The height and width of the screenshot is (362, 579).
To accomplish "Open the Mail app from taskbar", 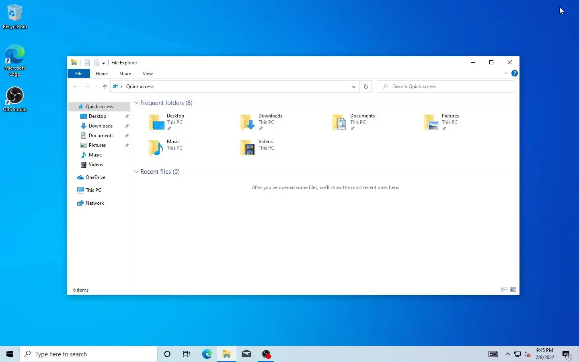I will (x=246, y=354).
